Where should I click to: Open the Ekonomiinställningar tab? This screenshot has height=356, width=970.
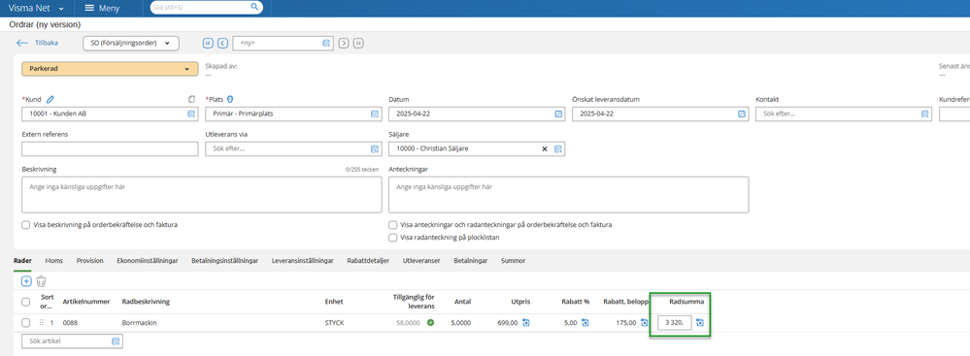coord(148,261)
